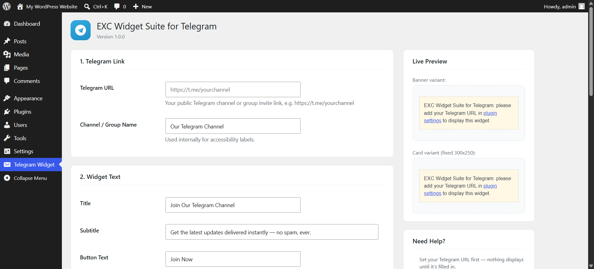Click the Posts pushpin icon
The image size is (594, 269).
pos(7,41)
